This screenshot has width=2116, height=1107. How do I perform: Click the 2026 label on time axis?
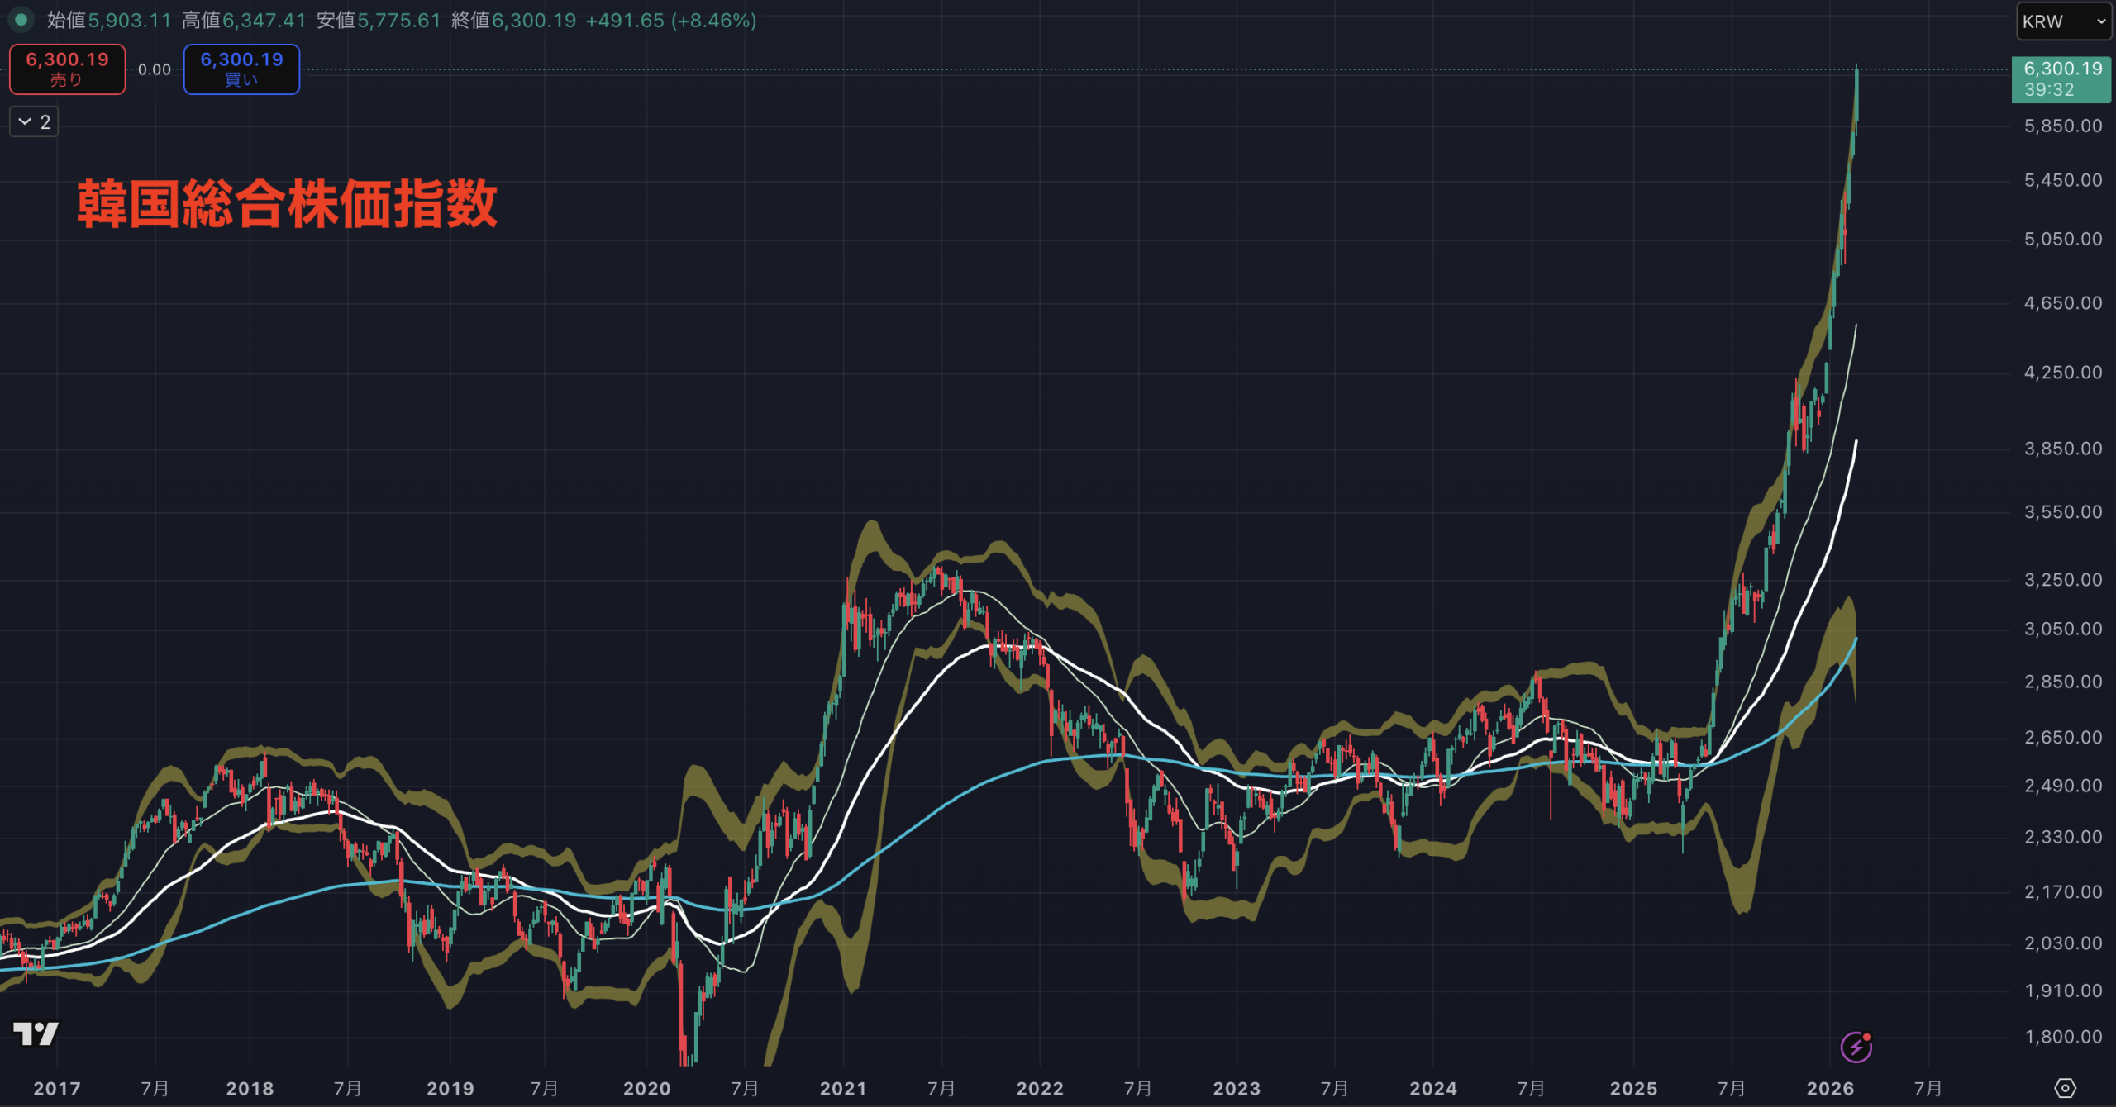click(x=1830, y=1088)
